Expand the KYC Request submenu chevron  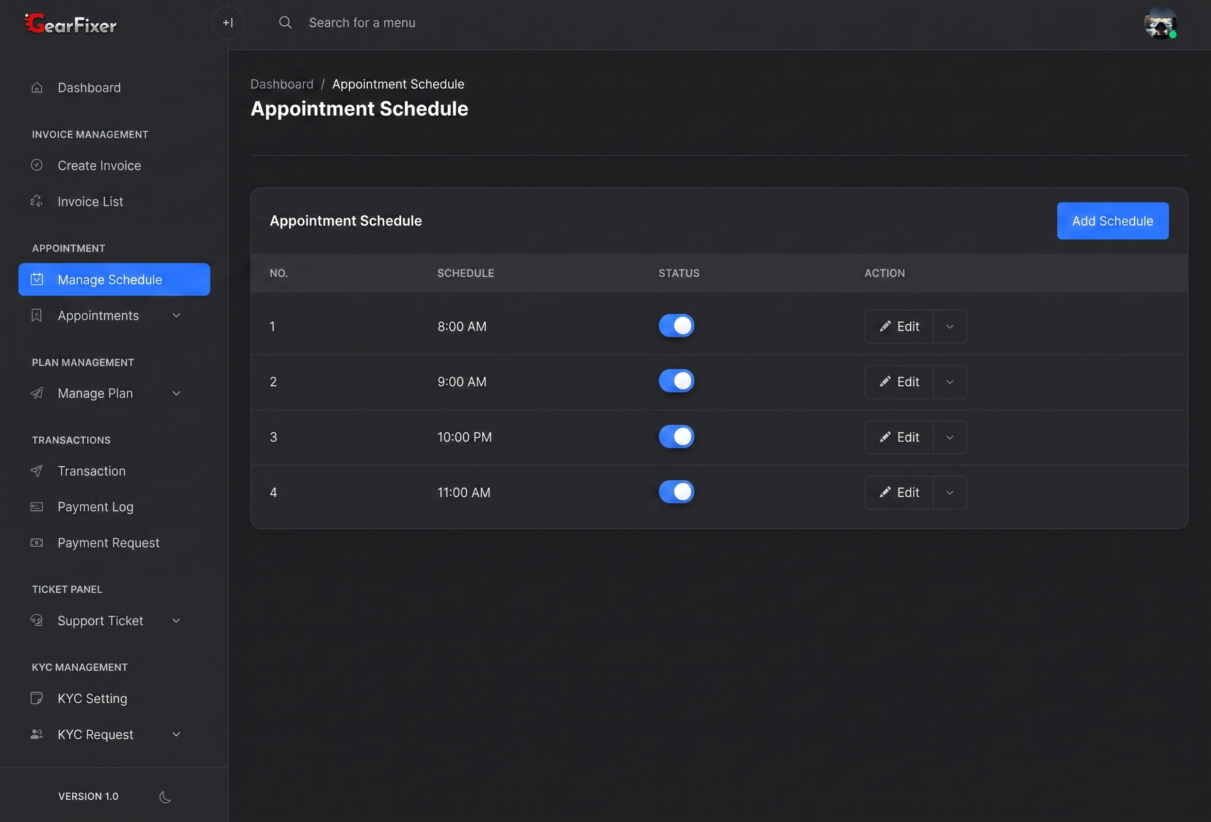[x=176, y=734]
